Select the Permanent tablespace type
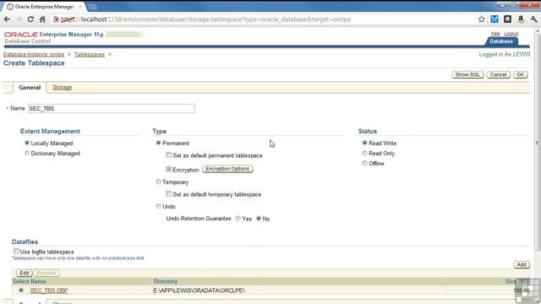 click(x=158, y=143)
